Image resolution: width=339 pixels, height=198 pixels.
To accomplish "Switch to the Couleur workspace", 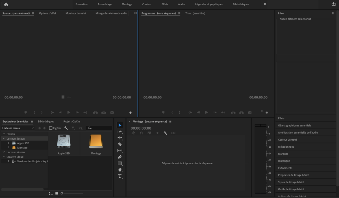I will tap(147, 4).
